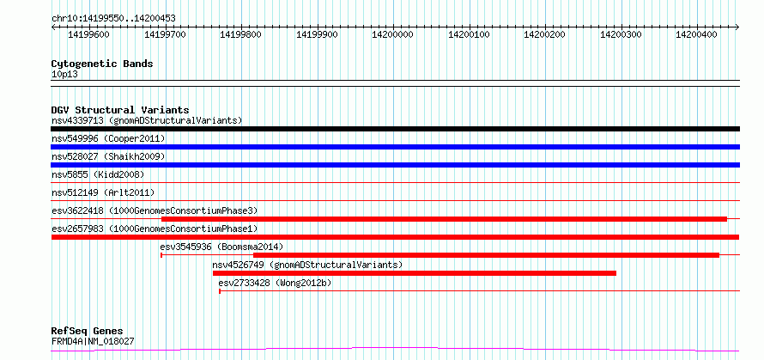Click ruler position 14200200
Screen dimensions: 764x360
click(545, 34)
